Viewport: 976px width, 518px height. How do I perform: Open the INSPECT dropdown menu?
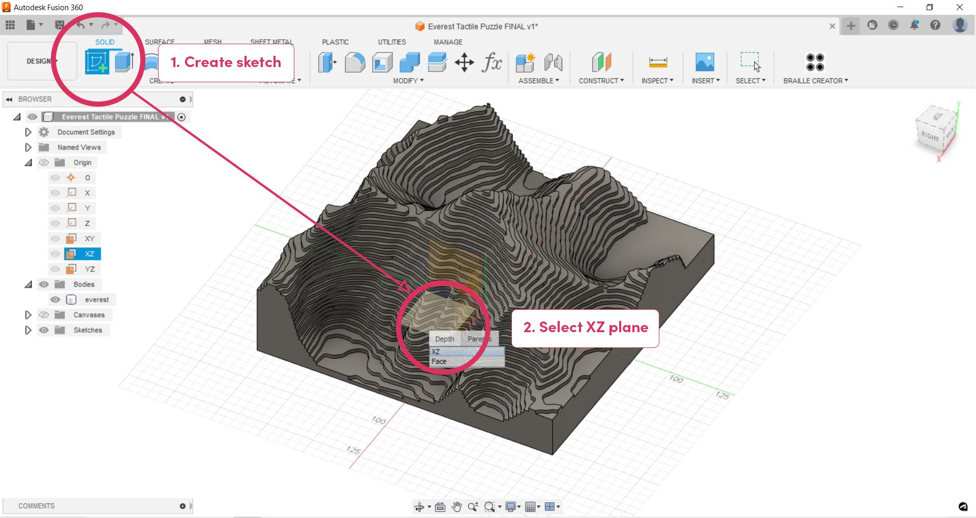pos(657,81)
